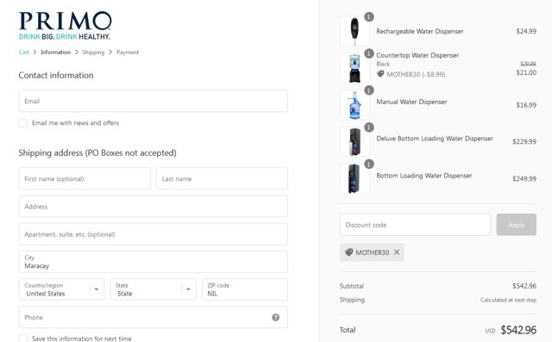Open the Bottom Loading Water Dispenser thumbnail
The width and height of the screenshot is (552, 342).
coord(354,178)
